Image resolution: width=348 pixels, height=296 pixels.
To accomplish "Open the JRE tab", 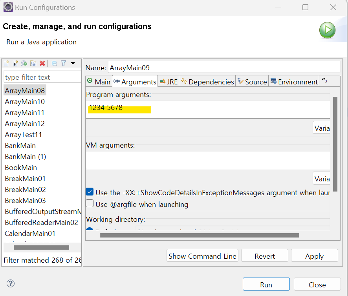I will tap(169, 82).
